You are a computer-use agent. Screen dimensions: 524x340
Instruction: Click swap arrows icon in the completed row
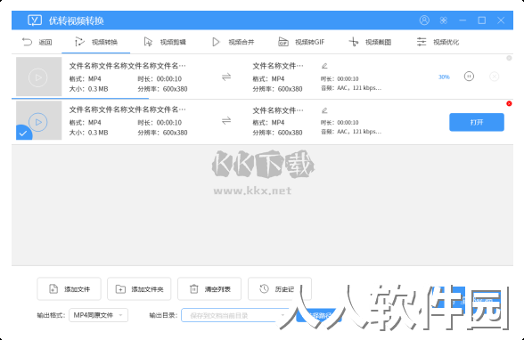point(226,120)
